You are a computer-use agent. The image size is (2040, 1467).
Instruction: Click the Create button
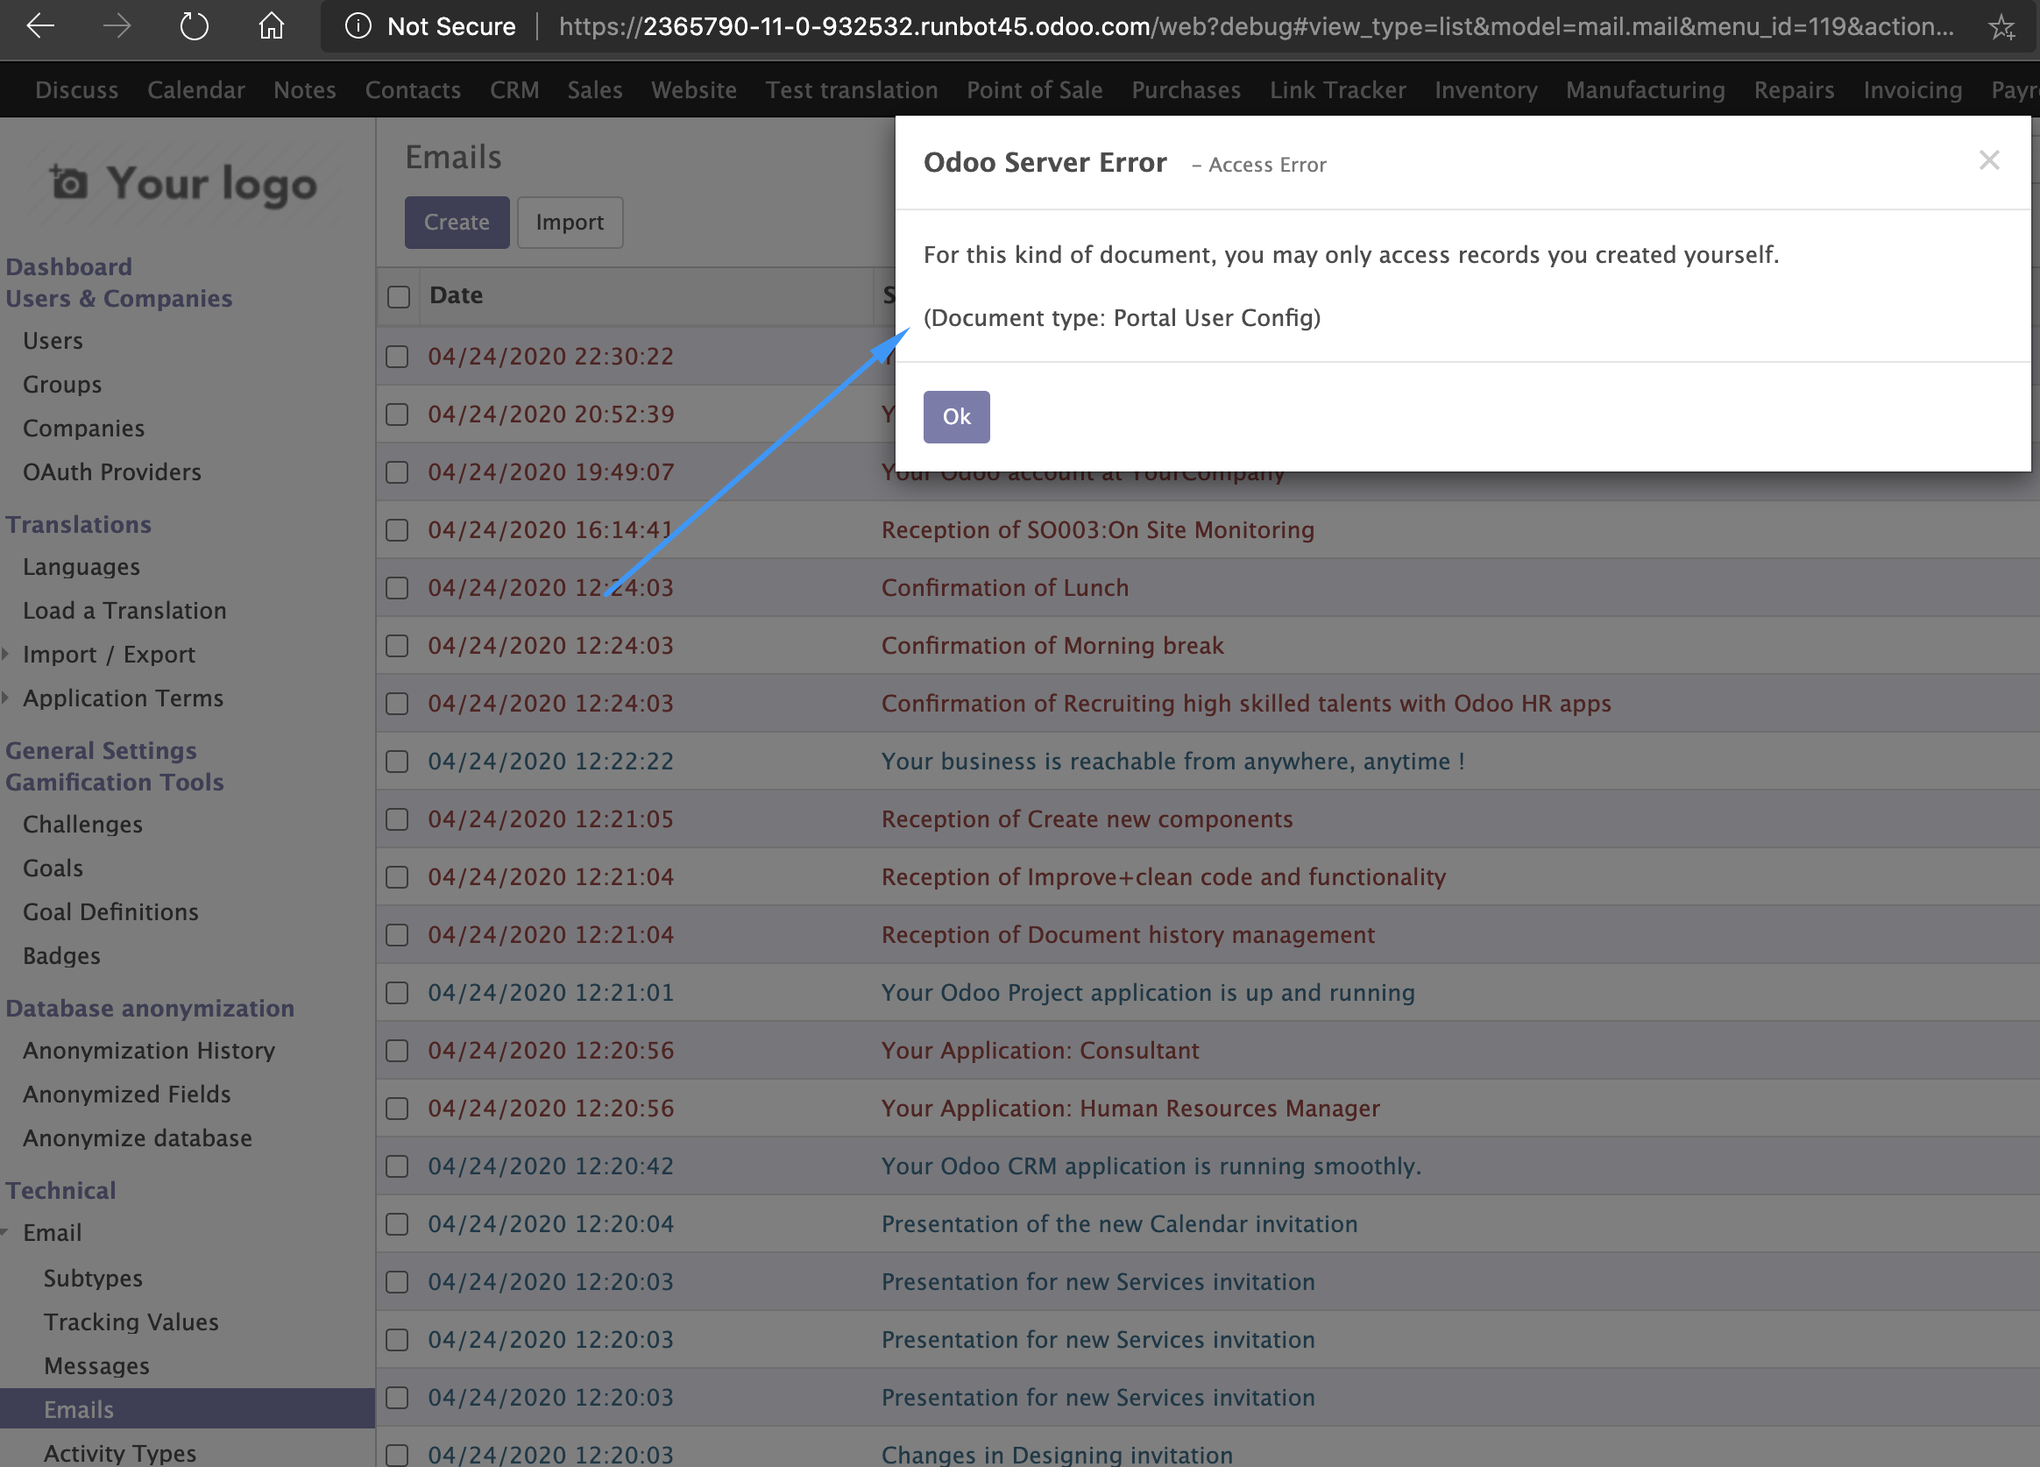click(456, 223)
